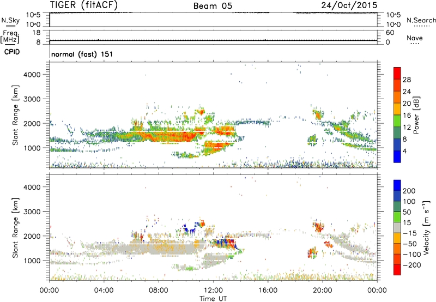Click the '12:00' time axis label
This screenshot has height=302, width=436.
[x=213, y=291]
